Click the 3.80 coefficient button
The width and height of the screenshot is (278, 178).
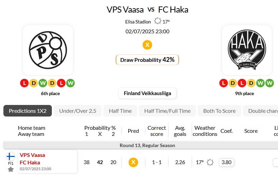[226, 162]
